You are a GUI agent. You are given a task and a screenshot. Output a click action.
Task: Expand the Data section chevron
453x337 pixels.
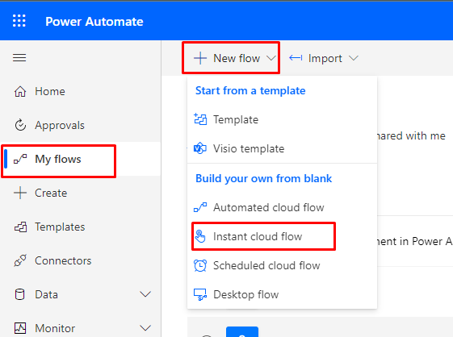[145, 294]
